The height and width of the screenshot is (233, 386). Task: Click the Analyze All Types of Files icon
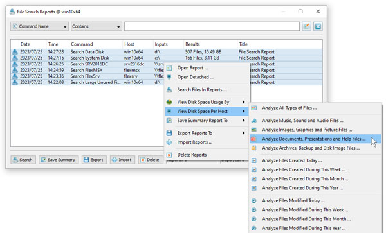coord(254,108)
